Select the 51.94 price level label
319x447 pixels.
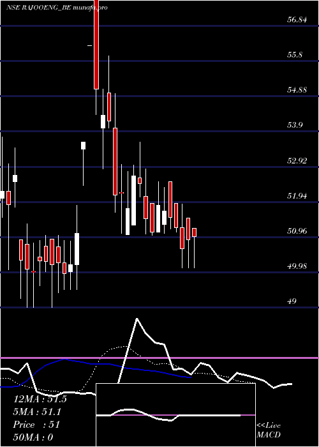click(x=297, y=195)
